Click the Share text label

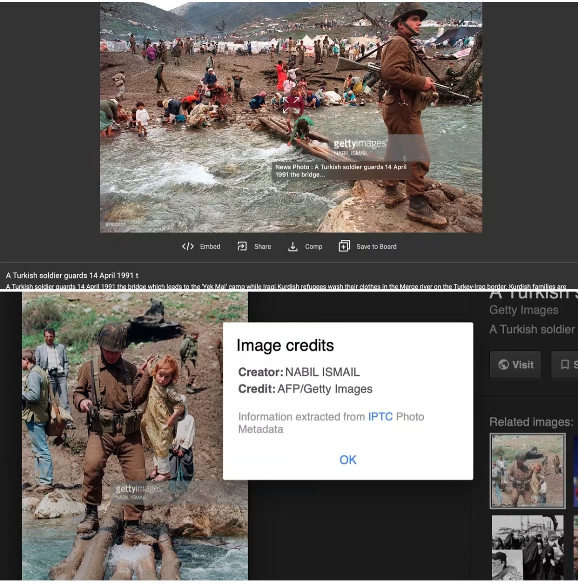coord(263,247)
